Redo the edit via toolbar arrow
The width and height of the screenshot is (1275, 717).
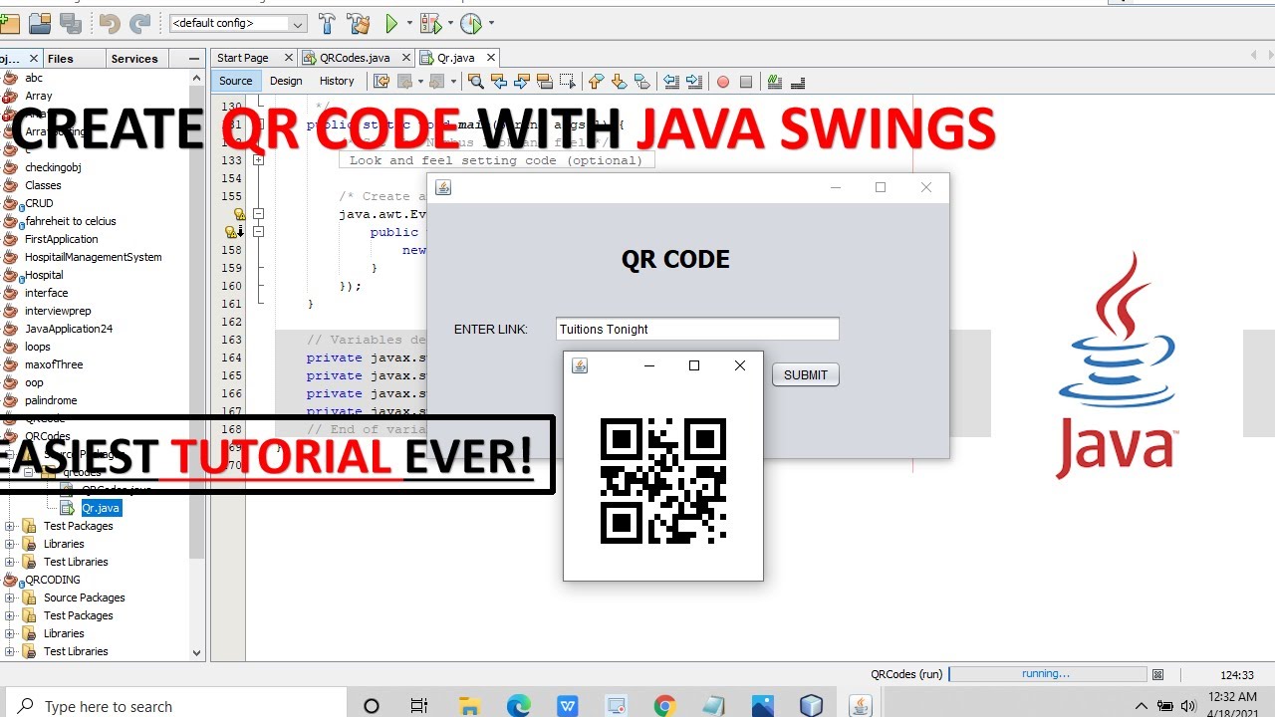pyautogui.click(x=140, y=22)
